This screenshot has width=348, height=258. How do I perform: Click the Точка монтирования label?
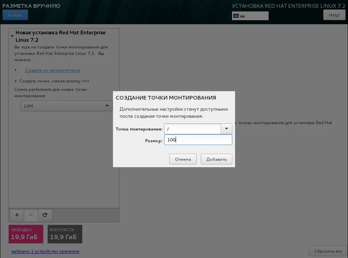[139, 129]
